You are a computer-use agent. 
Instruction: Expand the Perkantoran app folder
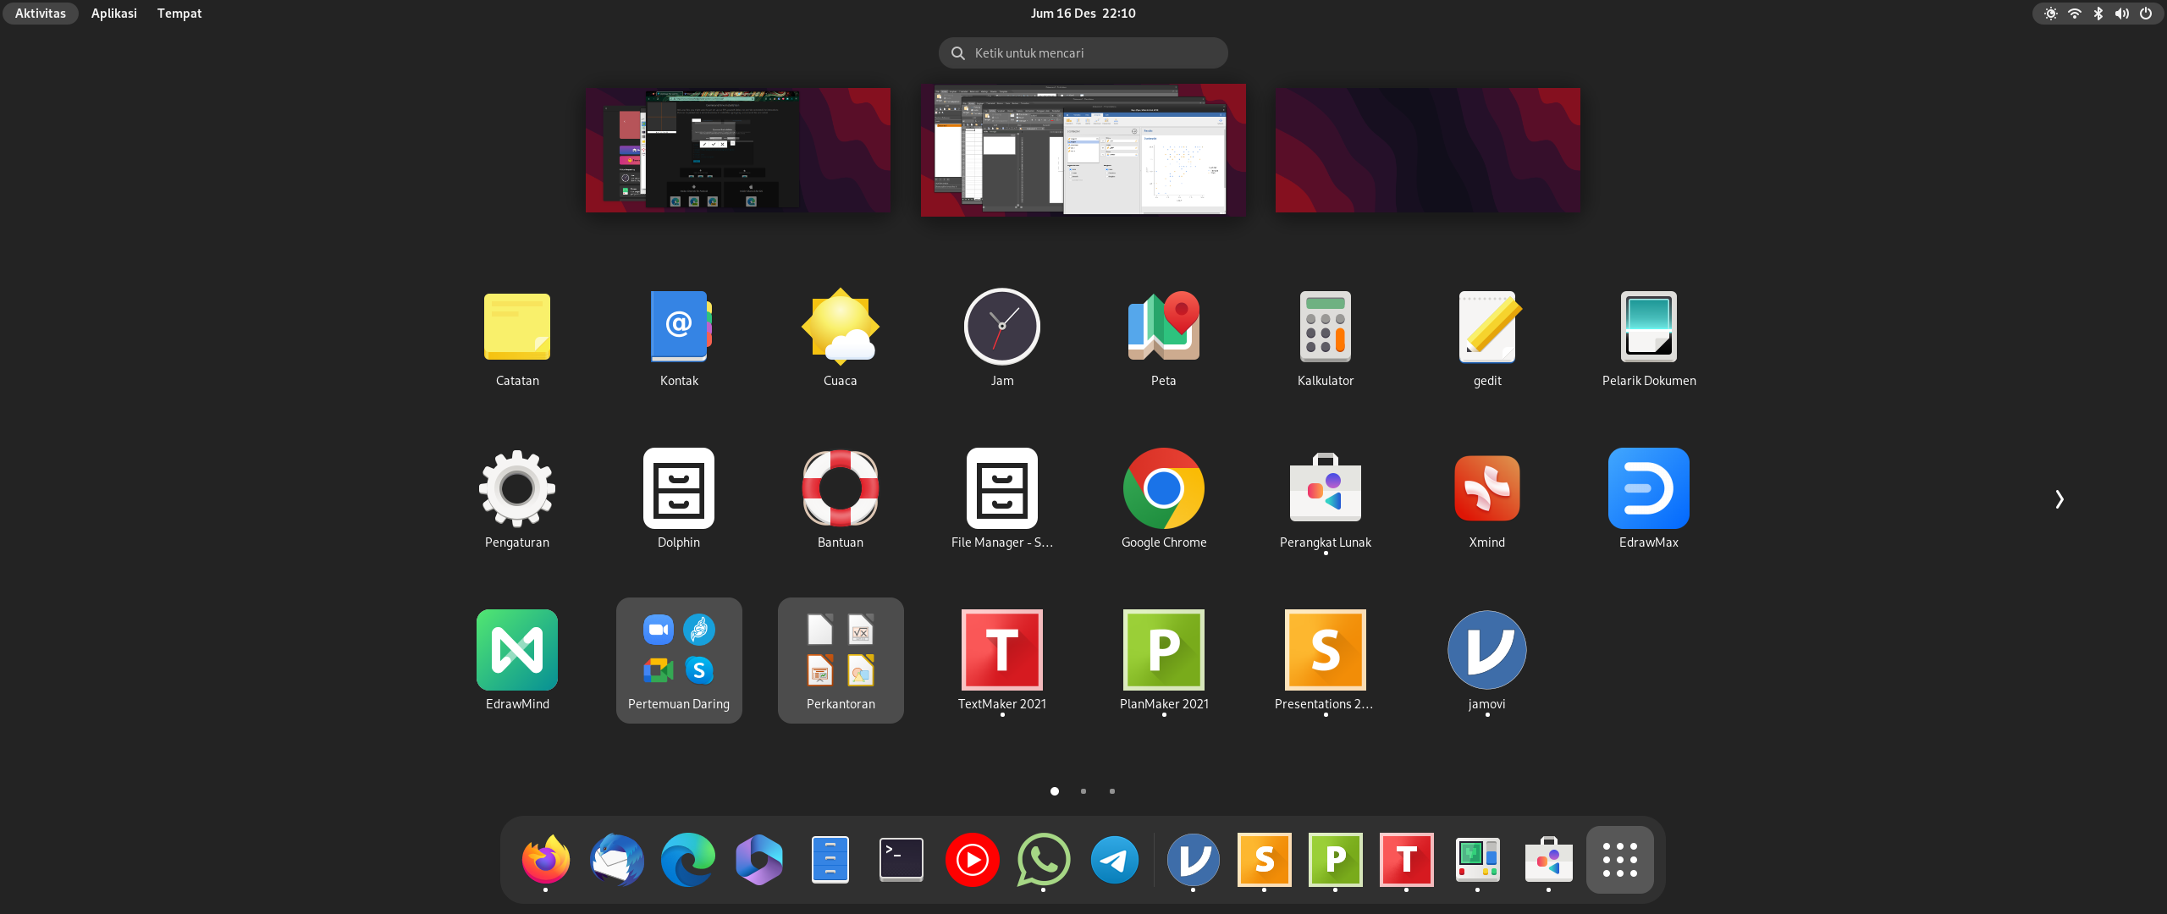tap(841, 660)
